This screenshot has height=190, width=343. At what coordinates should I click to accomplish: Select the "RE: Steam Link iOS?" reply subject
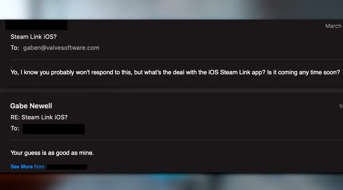pyautogui.click(x=39, y=117)
